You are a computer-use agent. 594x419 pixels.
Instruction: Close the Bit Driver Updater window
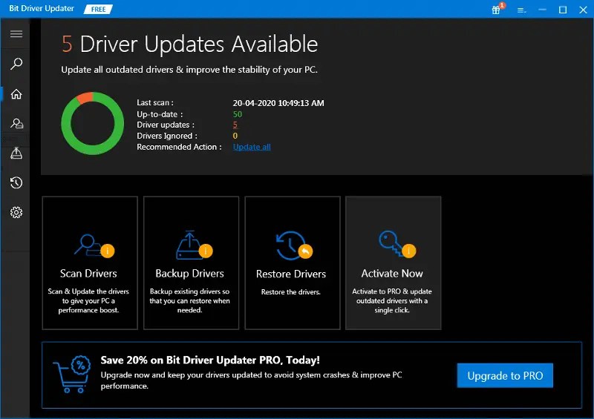pyautogui.click(x=584, y=10)
